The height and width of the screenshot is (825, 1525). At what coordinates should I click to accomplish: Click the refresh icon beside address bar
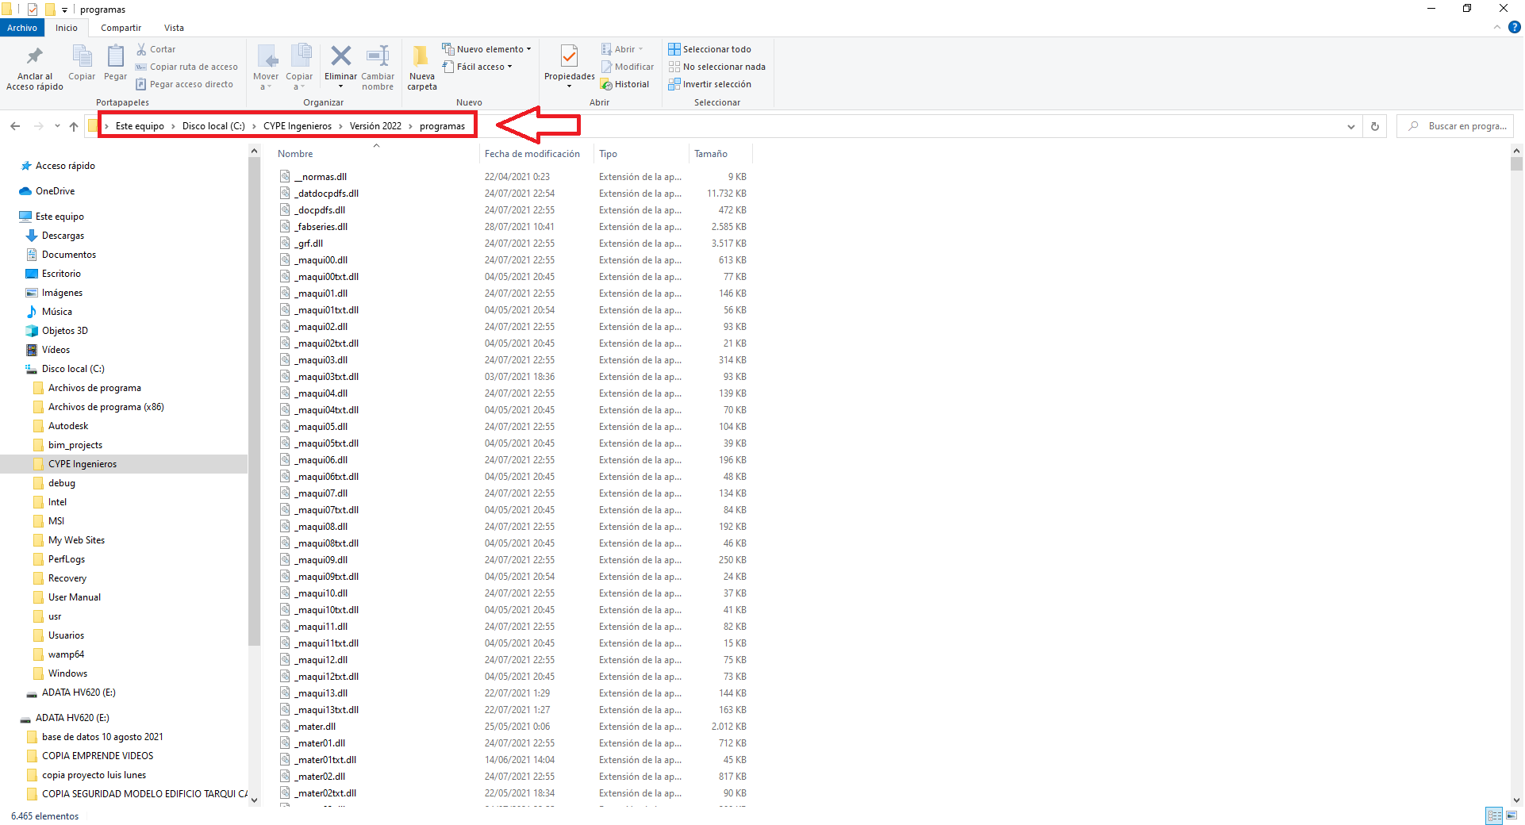[1375, 126]
